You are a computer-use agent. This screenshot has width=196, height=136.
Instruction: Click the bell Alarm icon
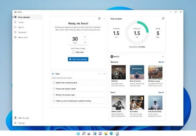15,27
